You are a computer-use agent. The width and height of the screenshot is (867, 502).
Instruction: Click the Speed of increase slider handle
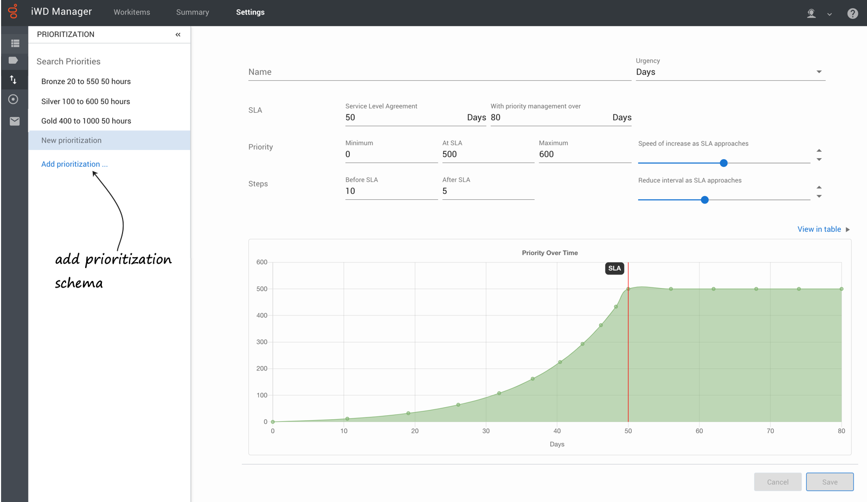723,163
